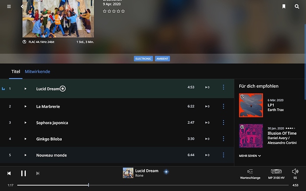Click the play count for Ginkgo Biloba
306x191 pixels.
(207, 139)
